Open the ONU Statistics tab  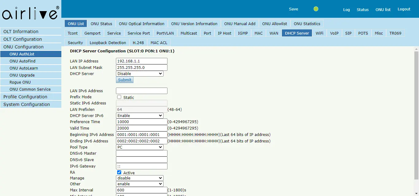(x=307, y=24)
